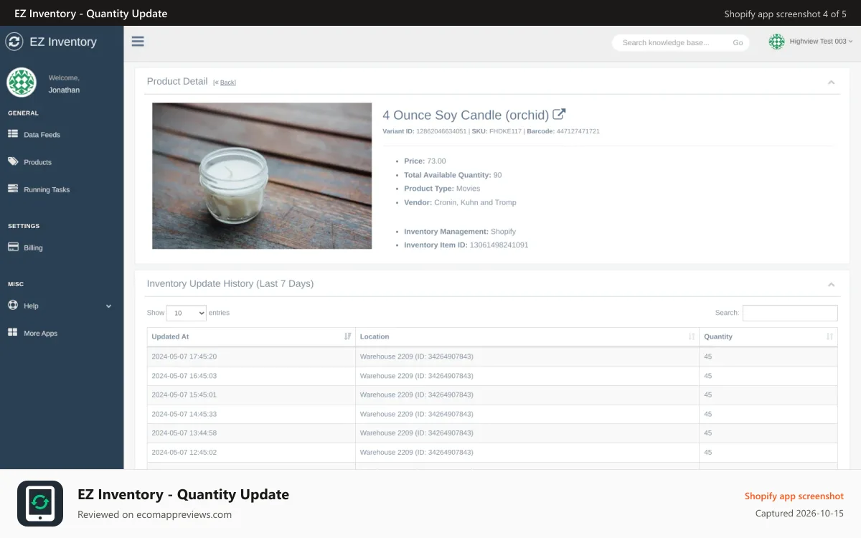The width and height of the screenshot is (861, 538).
Task: Click the Product Type Movies entry
Action: [x=442, y=189]
